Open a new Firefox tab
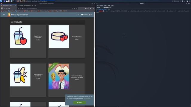191x107 pixels. click(x=35, y=6)
